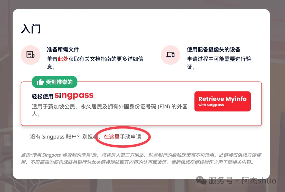Click the Retrieve Myinfo button

[x=222, y=101]
